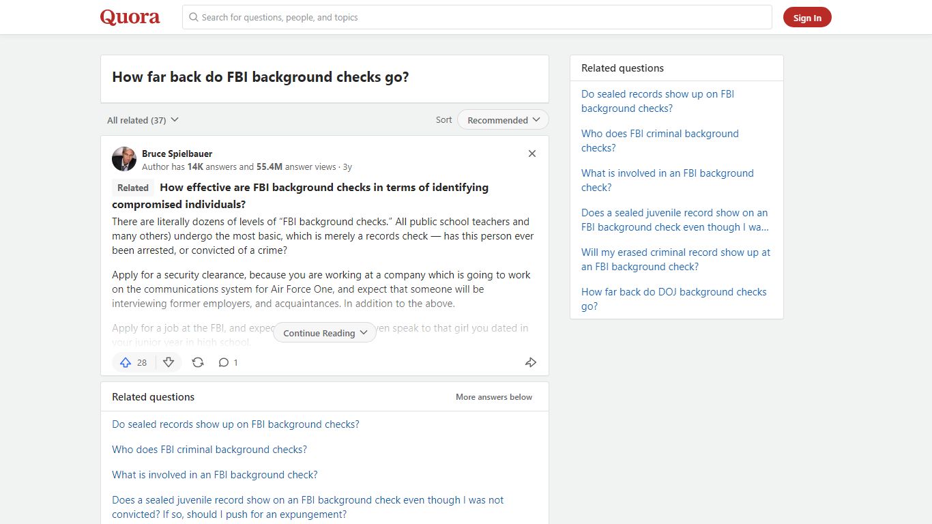The width and height of the screenshot is (932, 524).
Task: Click the 'Related' tag label
Action: point(133,188)
